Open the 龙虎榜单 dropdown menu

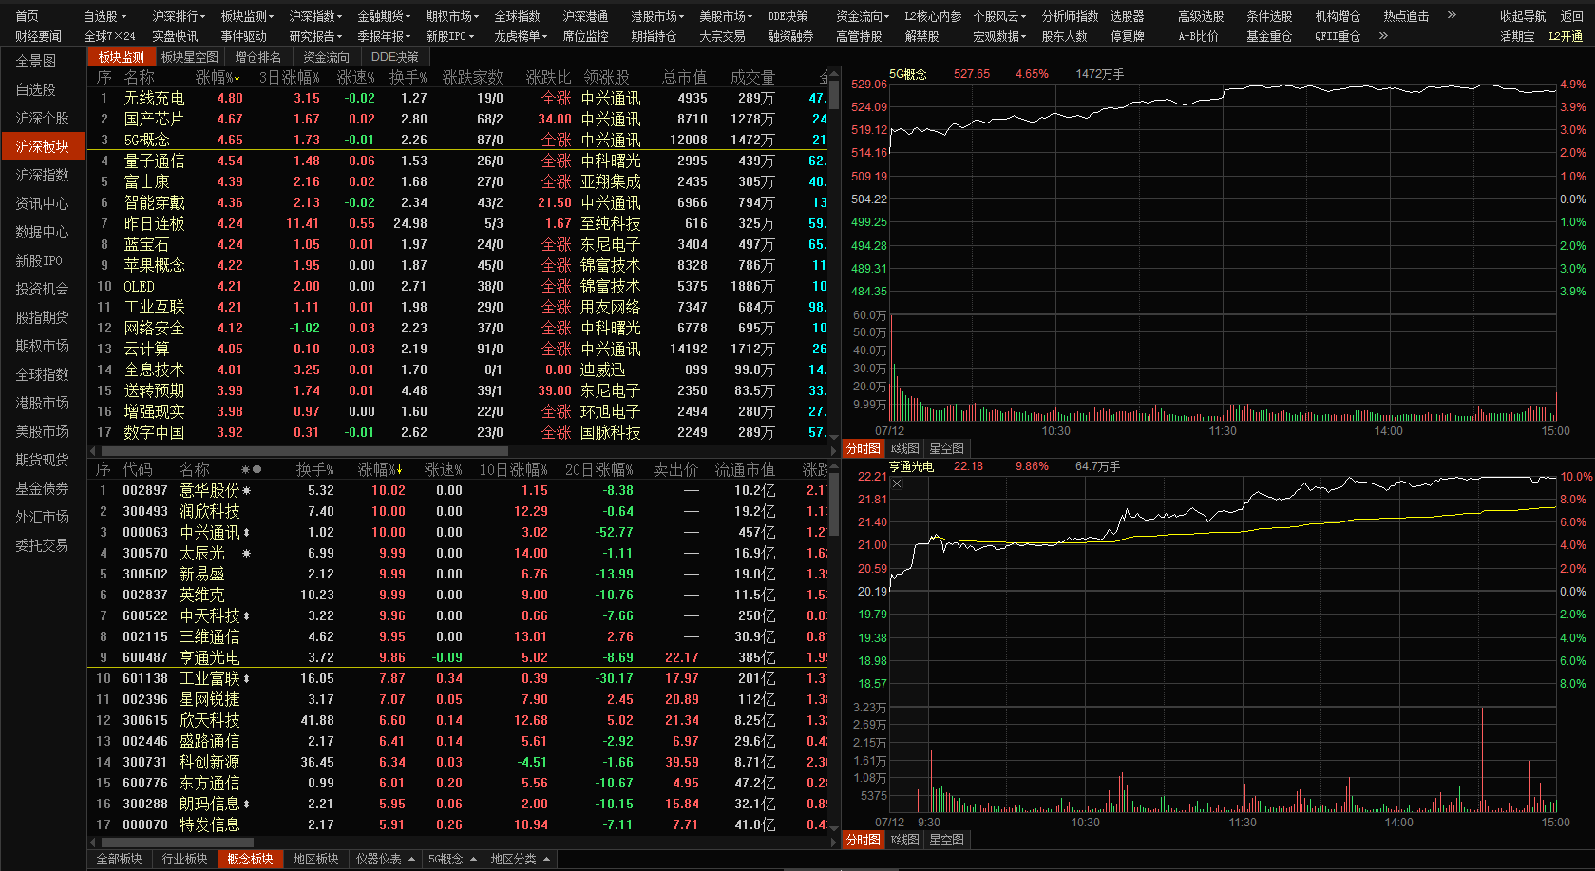tap(522, 36)
